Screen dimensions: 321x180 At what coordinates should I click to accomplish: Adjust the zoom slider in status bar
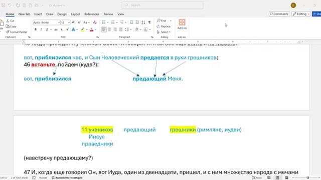308,178
